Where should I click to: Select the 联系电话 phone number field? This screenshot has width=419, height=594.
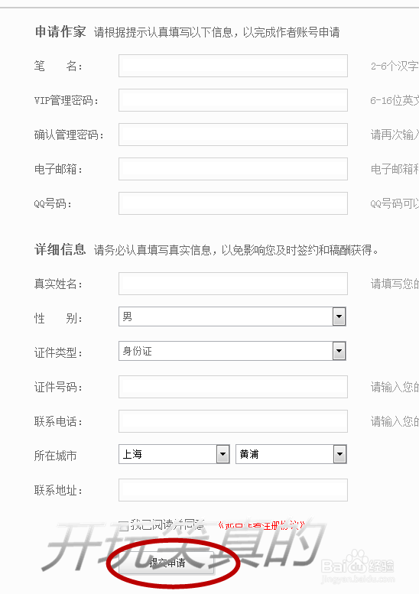(x=233, y=421)
